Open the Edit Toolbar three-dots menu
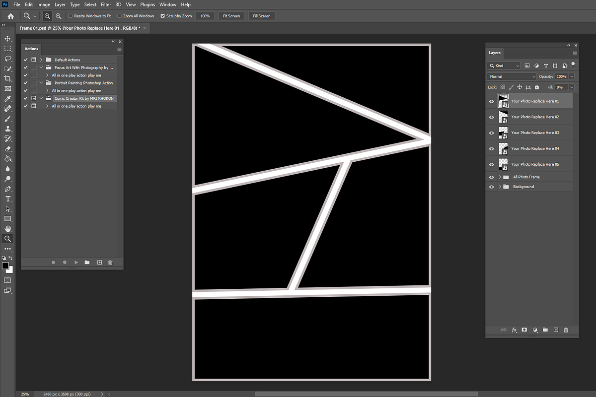Screen dimensions: 596x397 [7, 249]
